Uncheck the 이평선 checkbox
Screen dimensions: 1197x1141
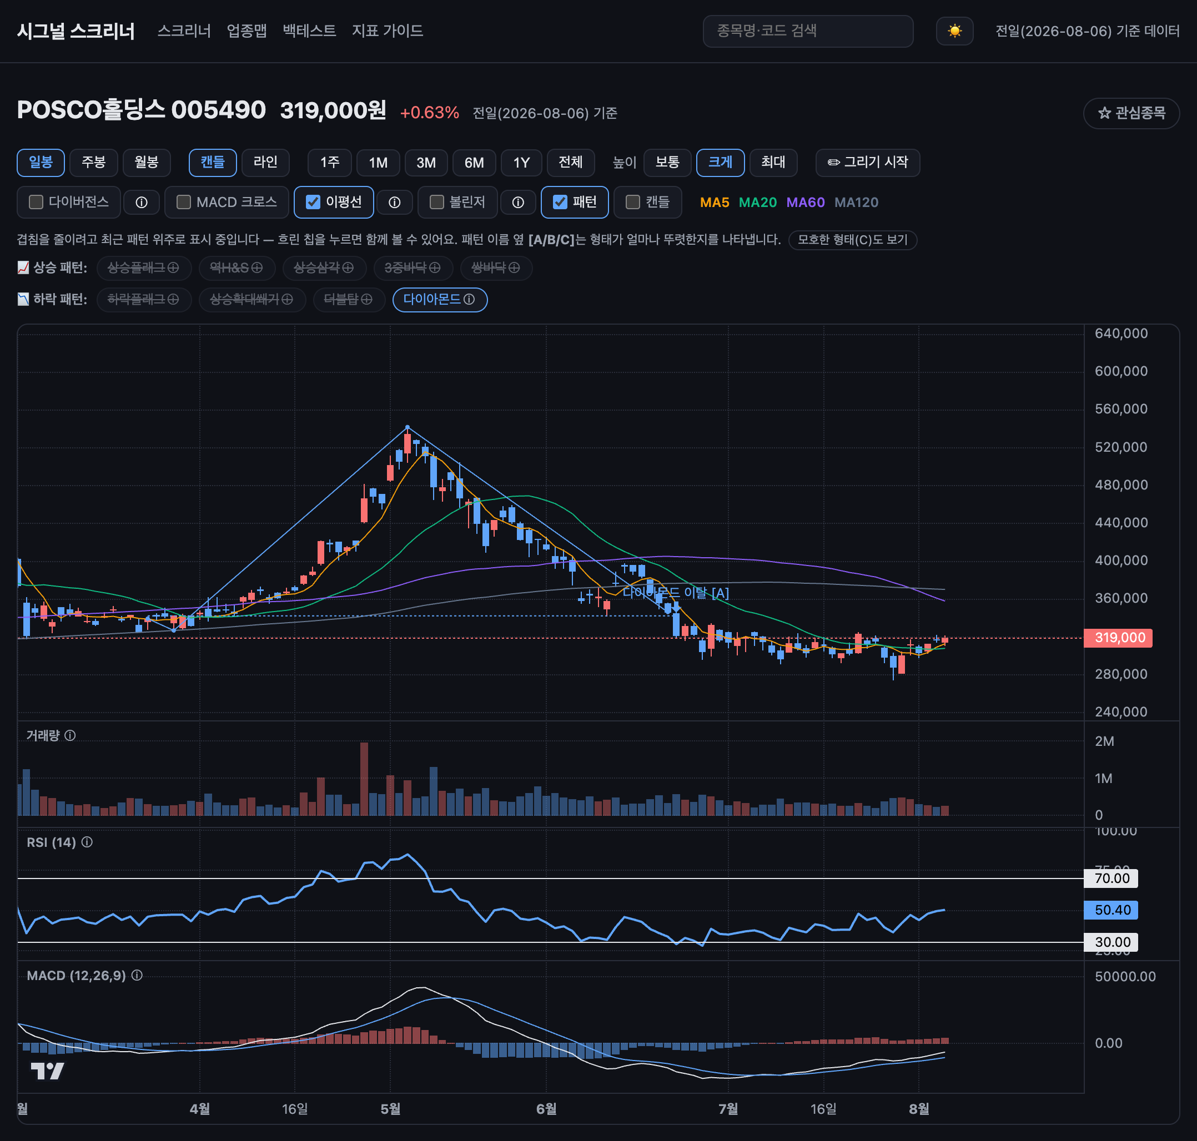313,202
